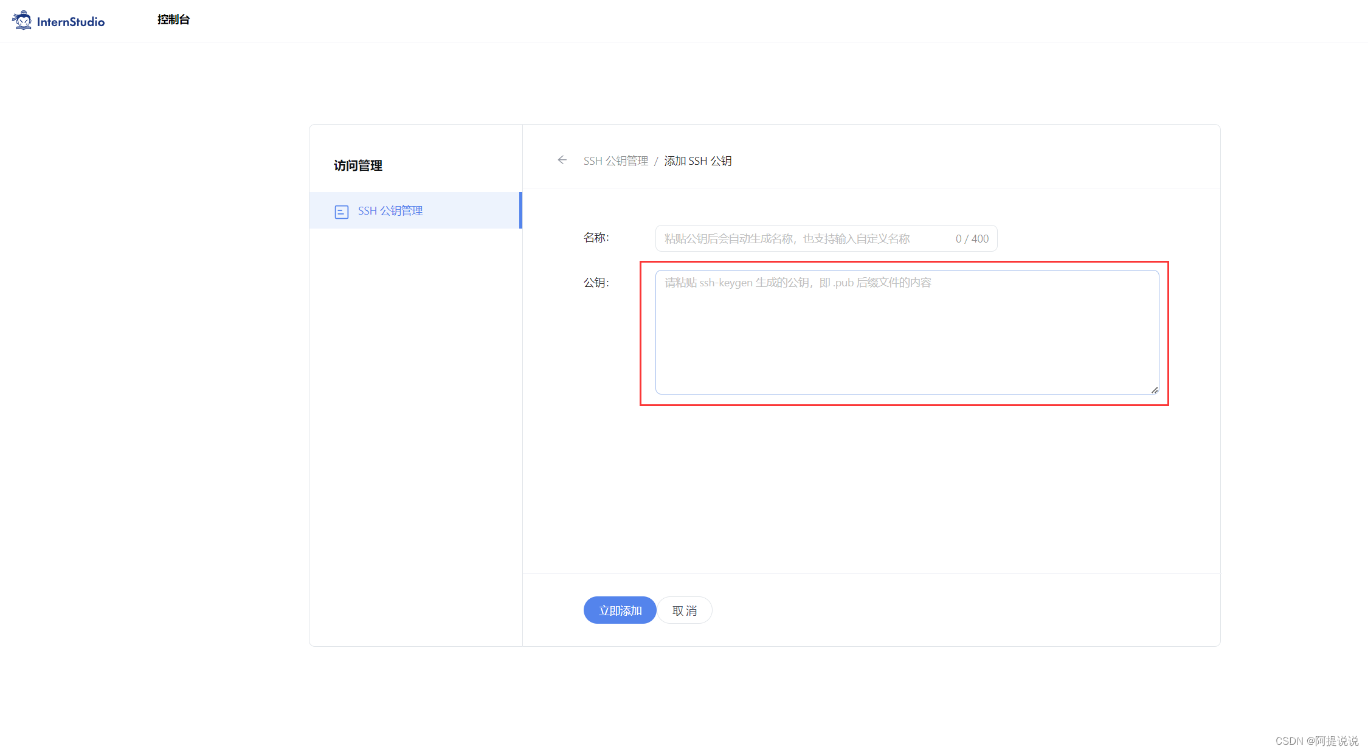Viewport: 1368px width, 752px height.
Task: Click the InternStudio penguin logo
Action: tap(22, 19)
